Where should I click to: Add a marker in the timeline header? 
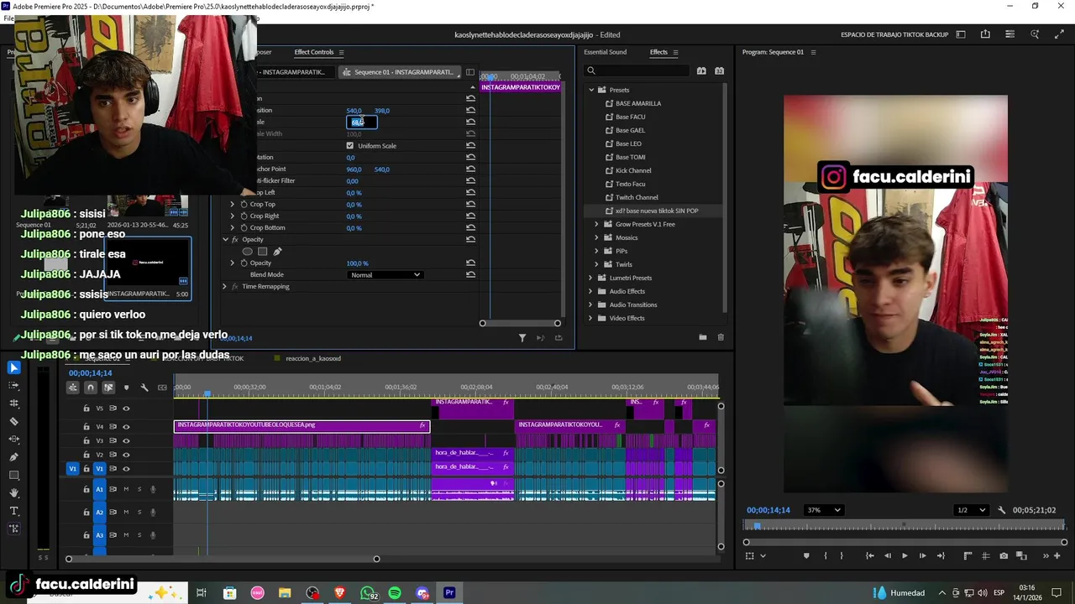(127, 388)
